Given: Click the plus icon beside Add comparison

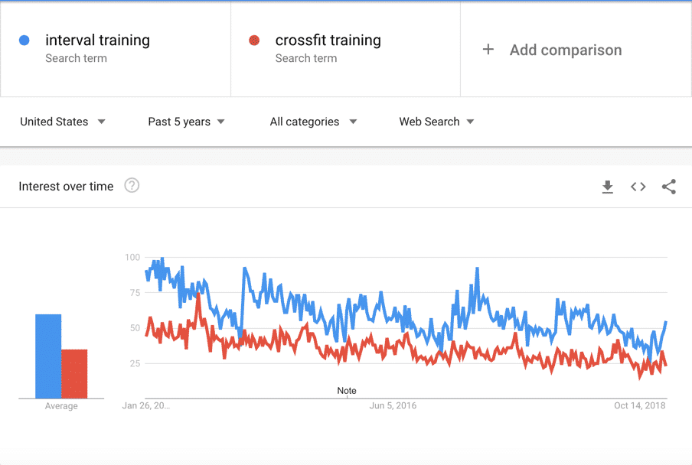Looking at the screenshot, I should coord(488,50).
